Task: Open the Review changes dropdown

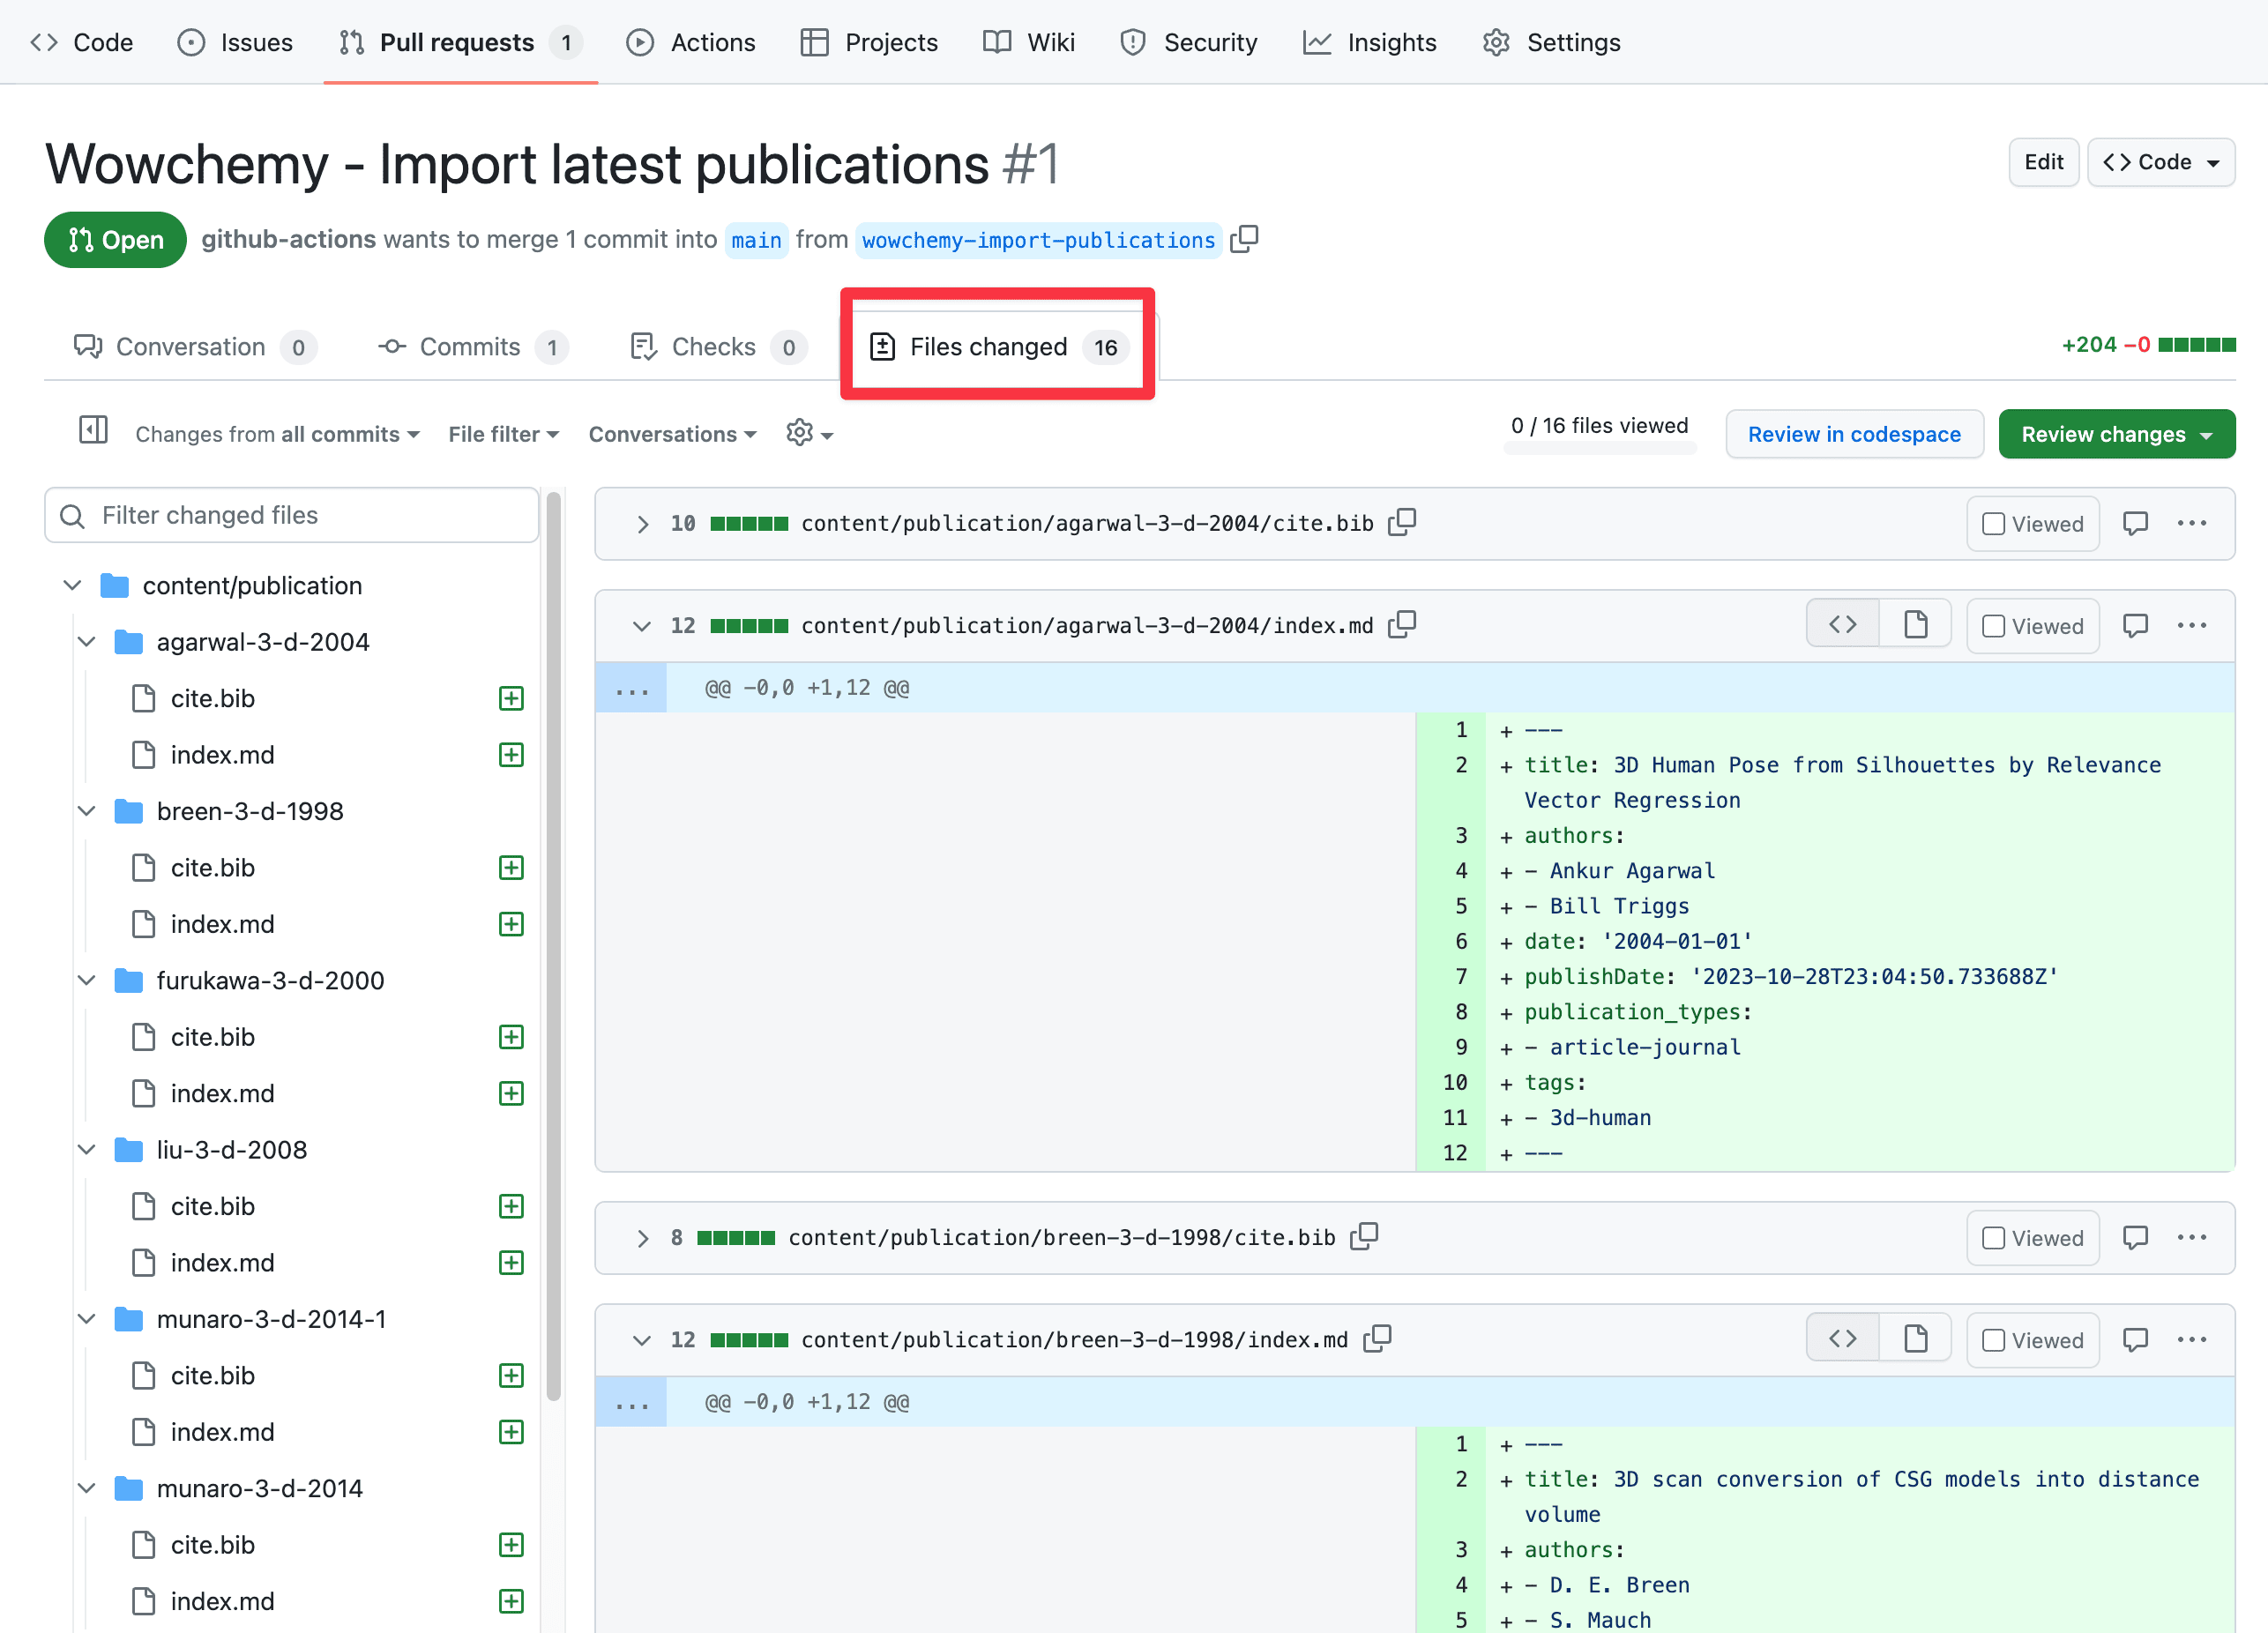Action: click(x=2116, y=434)
